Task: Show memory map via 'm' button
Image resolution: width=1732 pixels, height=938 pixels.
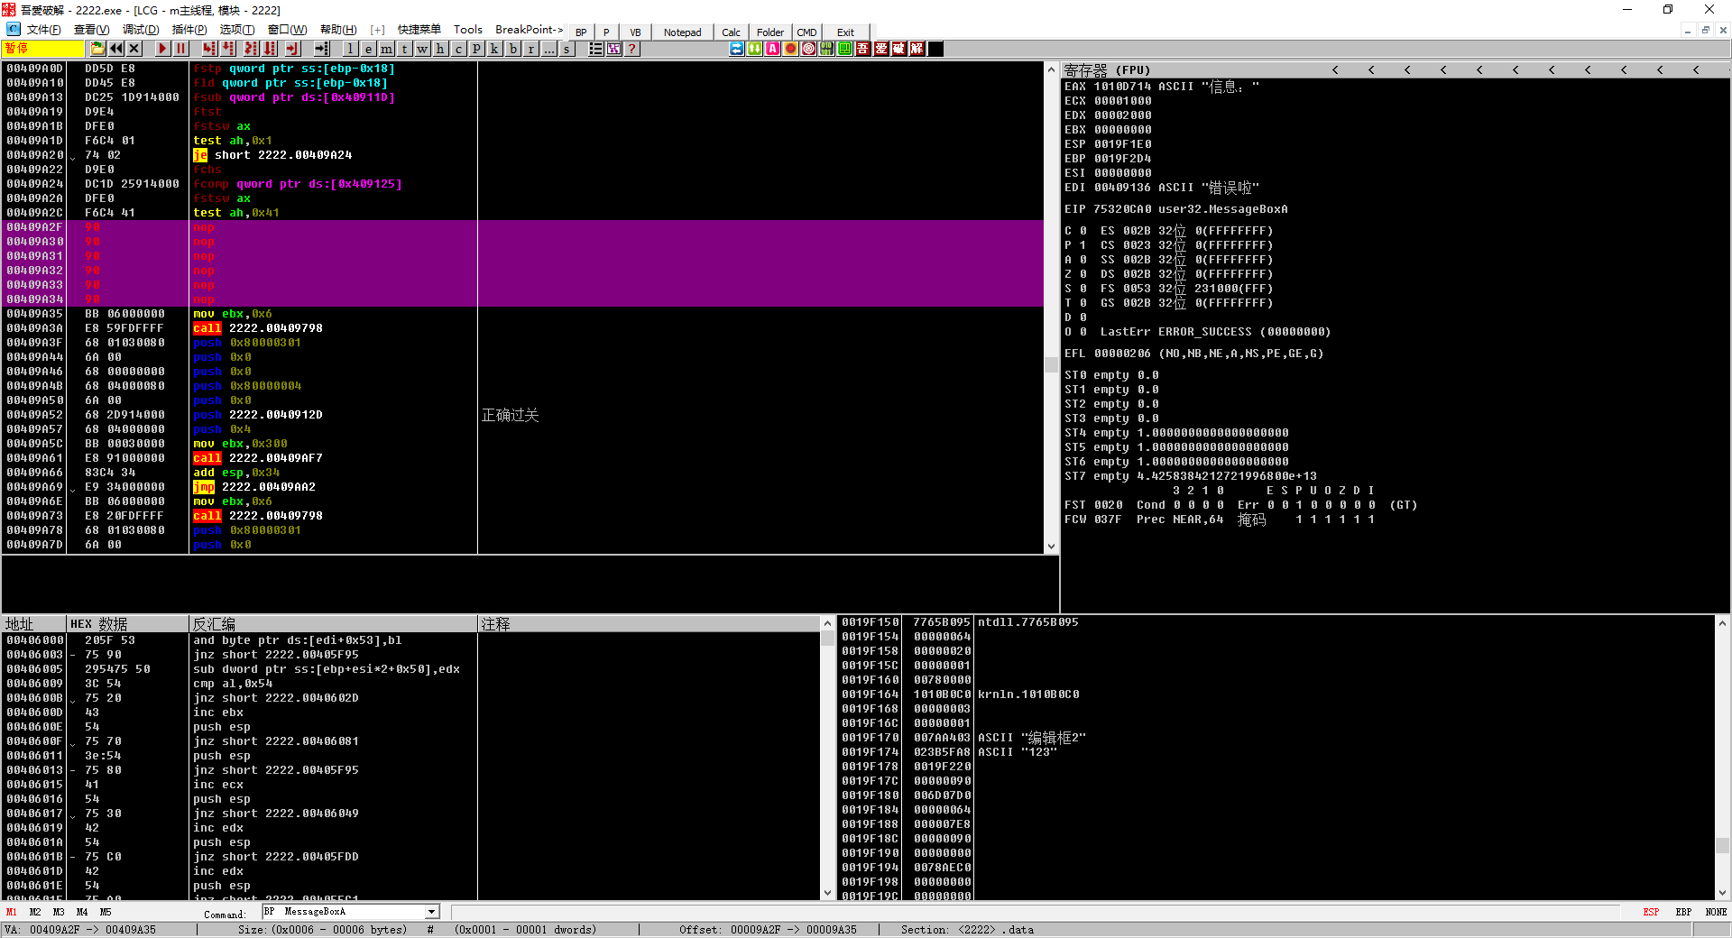Action: point(387,49)
